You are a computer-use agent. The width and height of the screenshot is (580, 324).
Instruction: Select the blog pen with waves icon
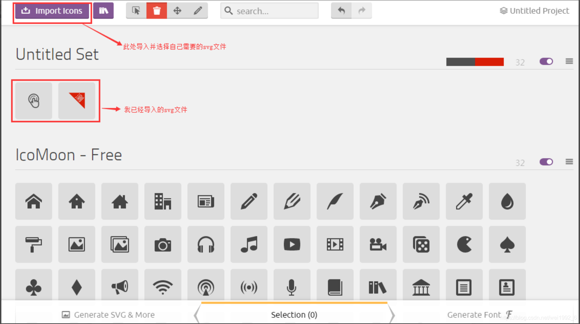coord(421,201)
